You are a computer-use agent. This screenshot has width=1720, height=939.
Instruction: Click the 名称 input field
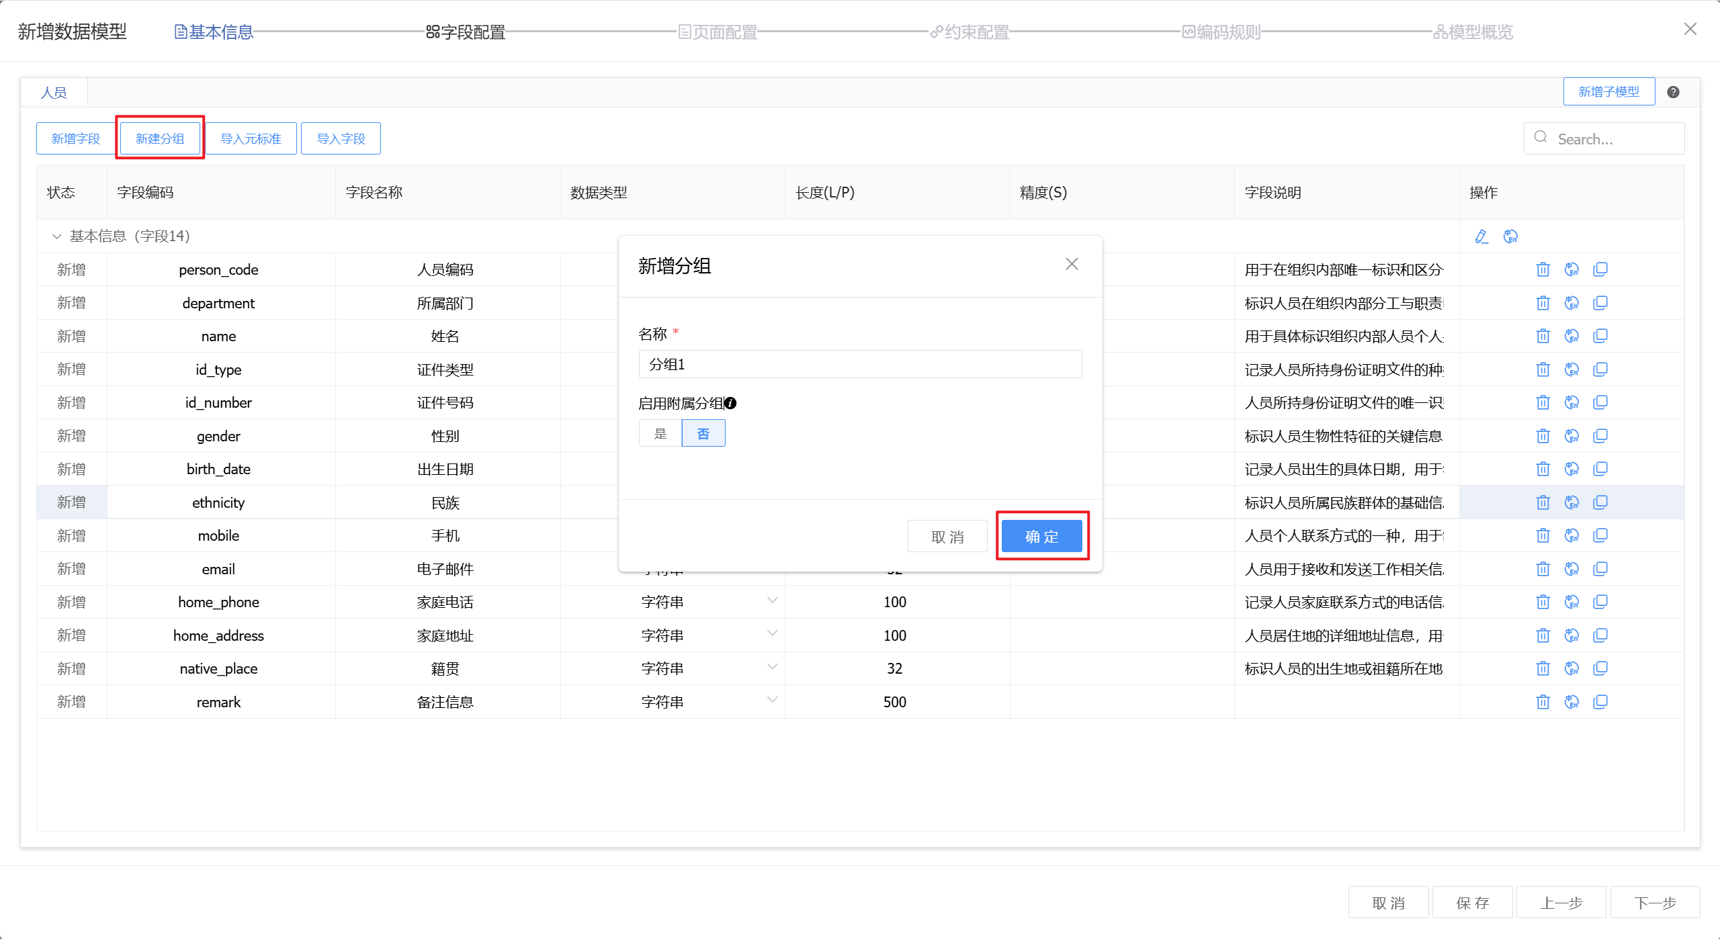click(x=860, y=364)
